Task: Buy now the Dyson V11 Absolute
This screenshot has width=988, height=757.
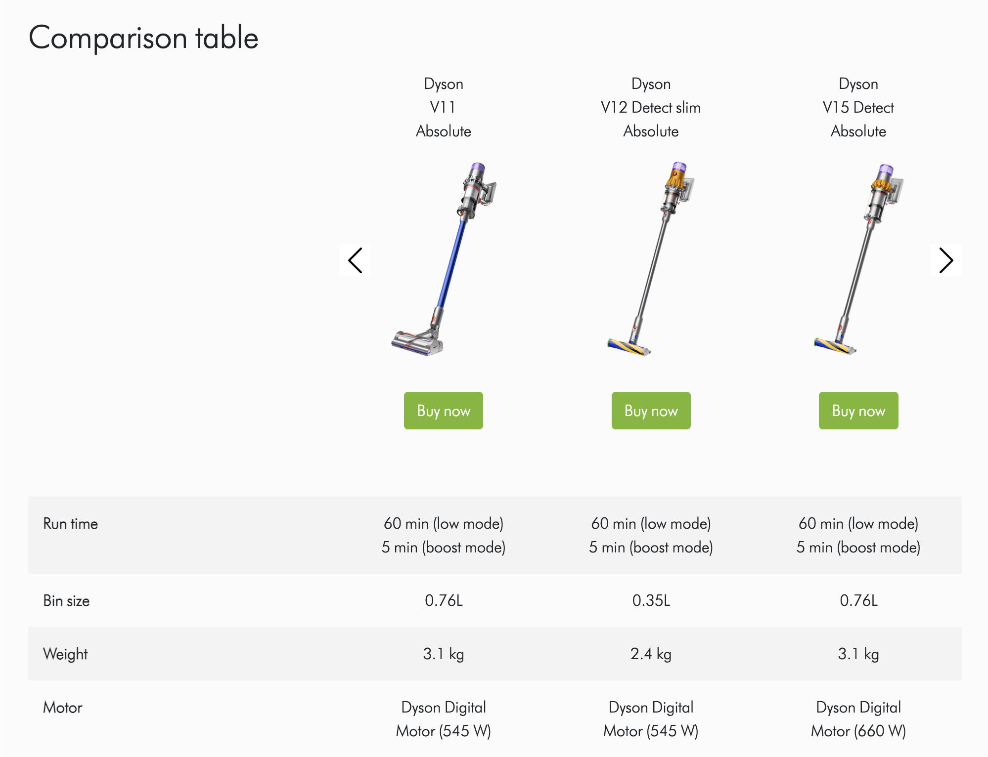Action: [x=444, y=411]
